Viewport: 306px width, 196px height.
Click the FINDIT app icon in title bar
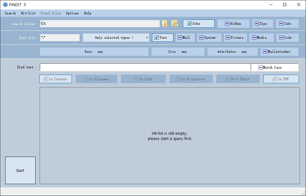point(5,5)
